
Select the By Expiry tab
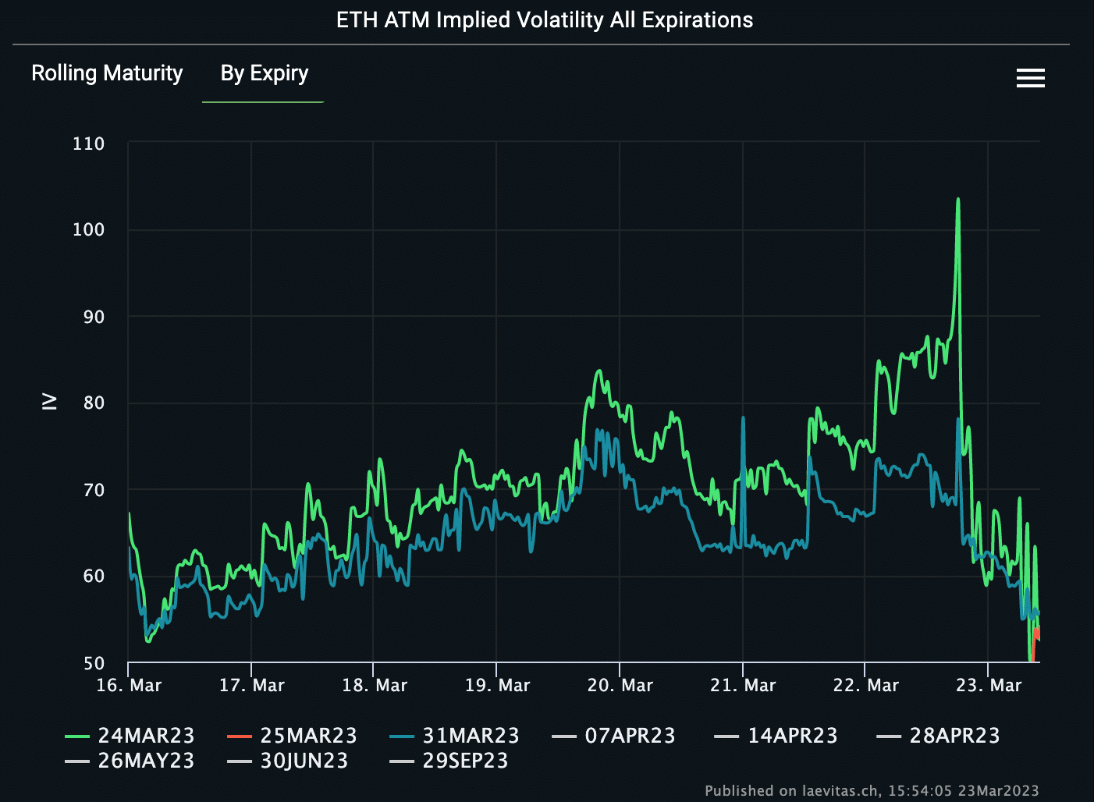click(x=263, y=73)
